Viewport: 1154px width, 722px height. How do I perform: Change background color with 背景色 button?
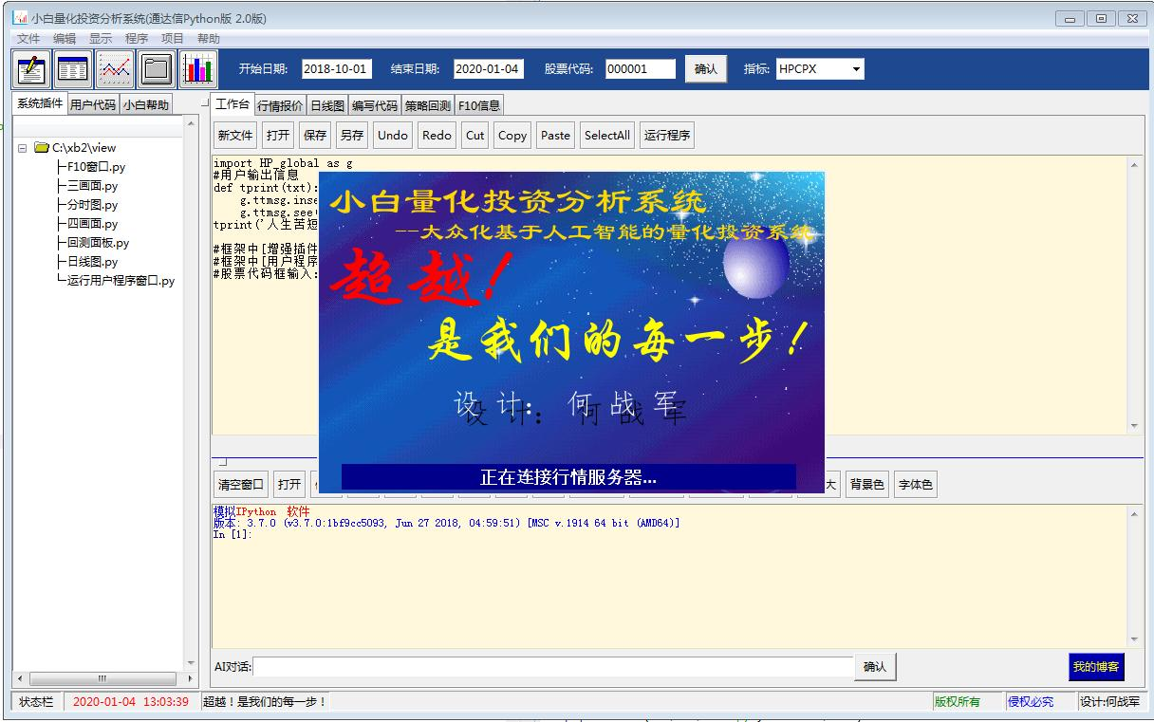[x=867, y=484]
